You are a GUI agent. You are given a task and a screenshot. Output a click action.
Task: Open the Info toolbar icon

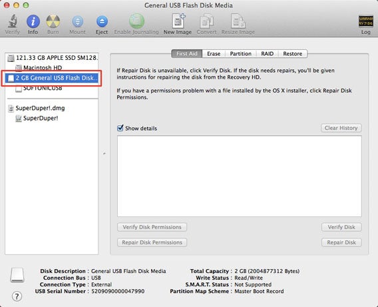pyautogui.click(x=33, y=21)
